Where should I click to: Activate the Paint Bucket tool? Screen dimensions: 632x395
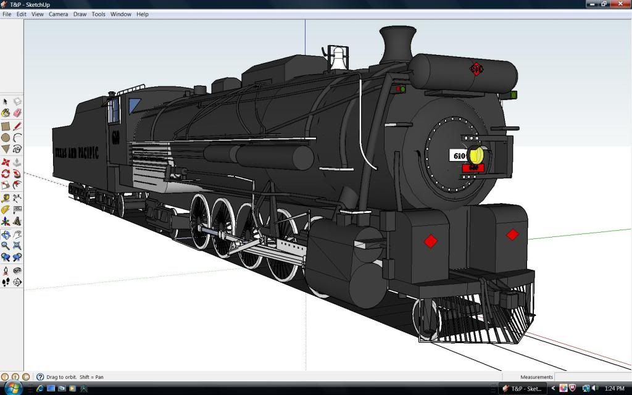(5, 113)
